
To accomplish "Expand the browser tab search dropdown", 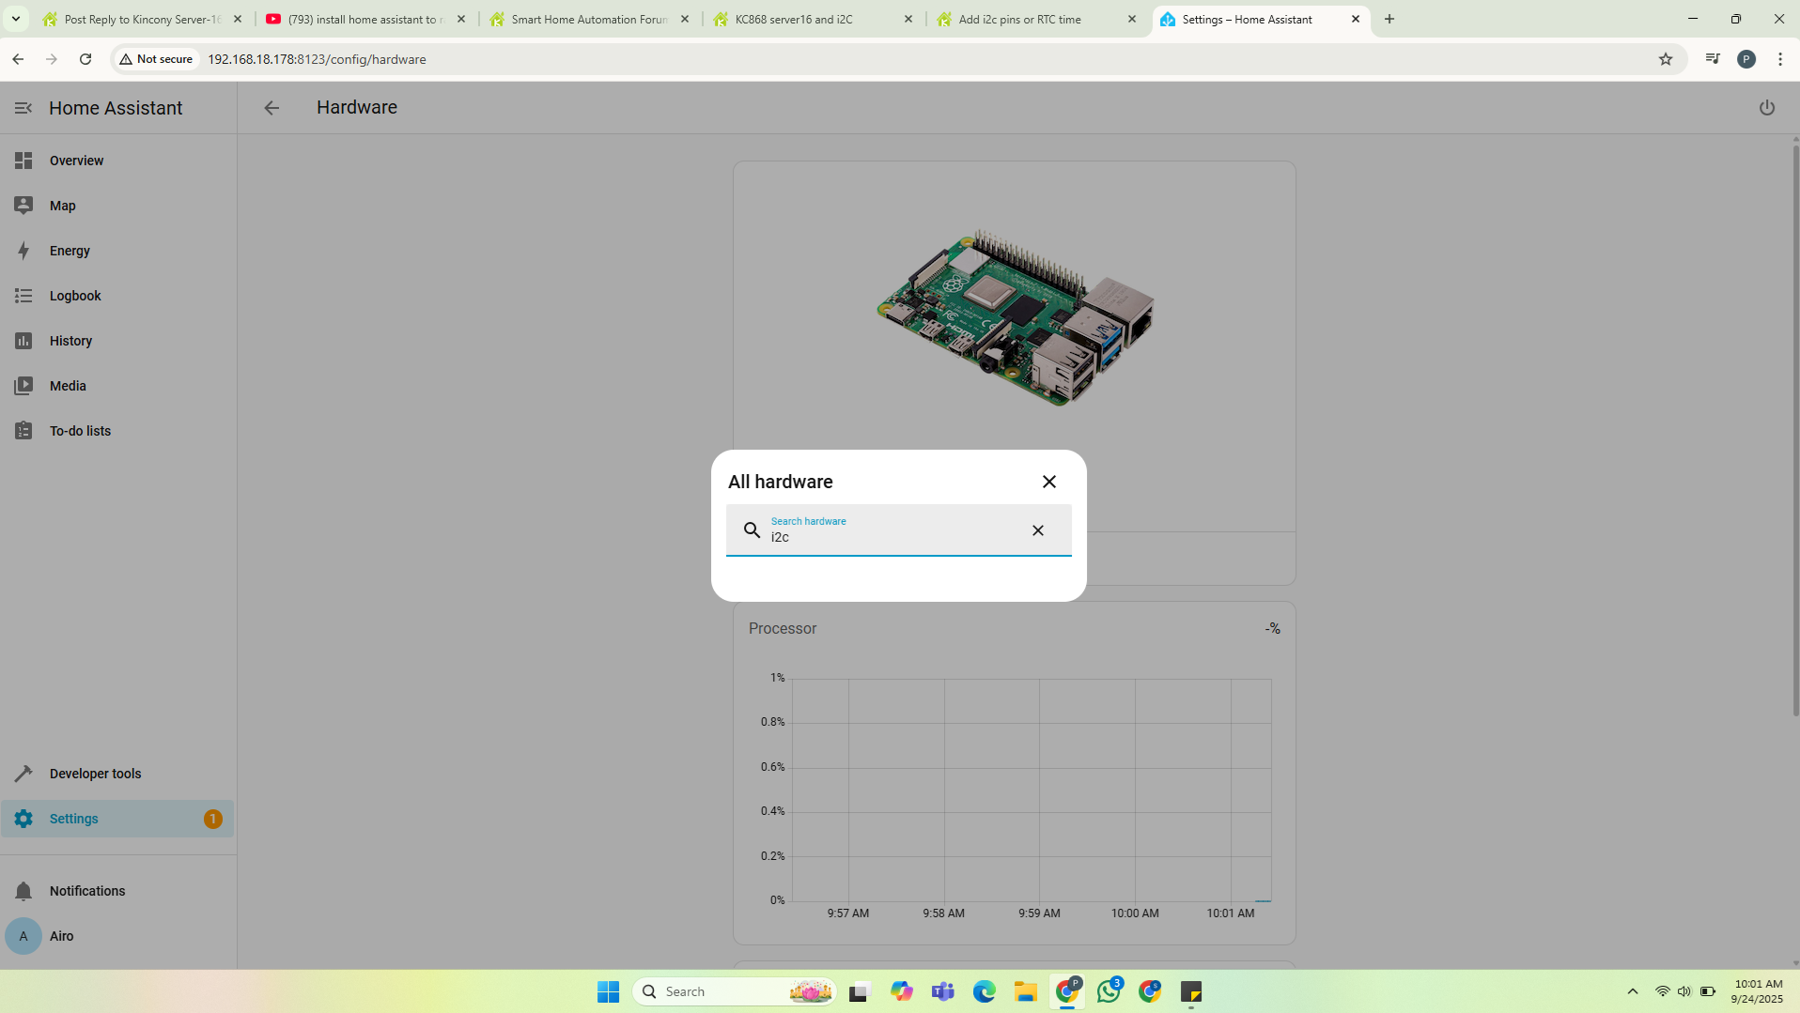I will [16, 19].
